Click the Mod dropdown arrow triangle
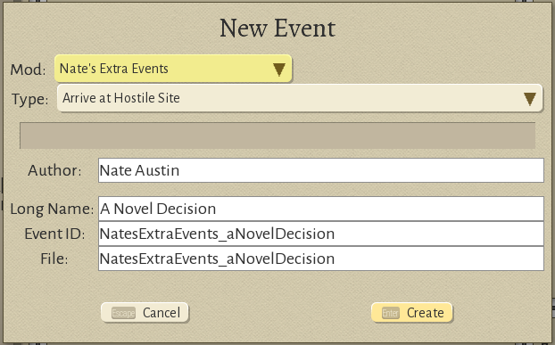 (279, 70)
